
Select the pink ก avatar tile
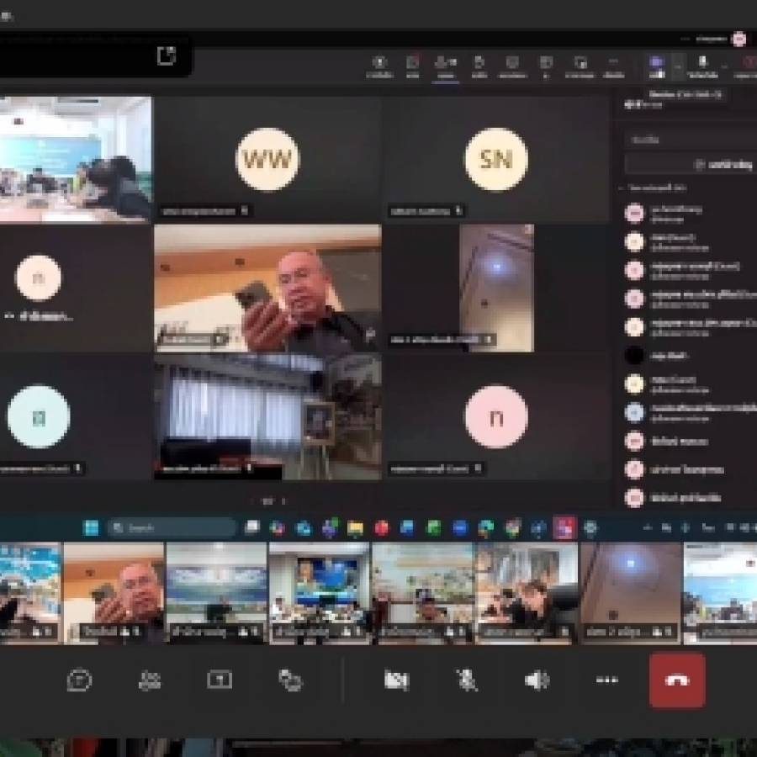[495, 416]
